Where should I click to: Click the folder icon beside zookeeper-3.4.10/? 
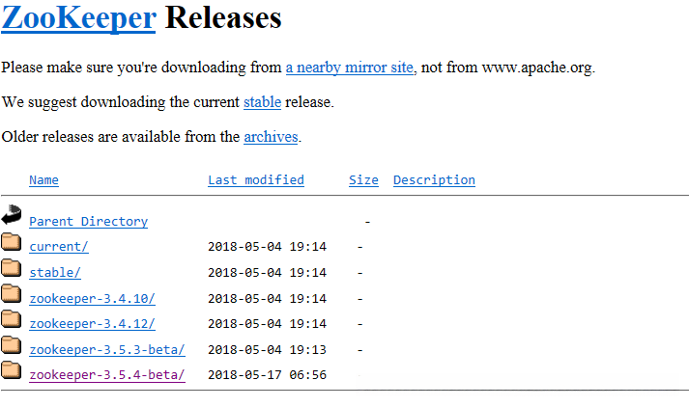(x=12, y=294)
